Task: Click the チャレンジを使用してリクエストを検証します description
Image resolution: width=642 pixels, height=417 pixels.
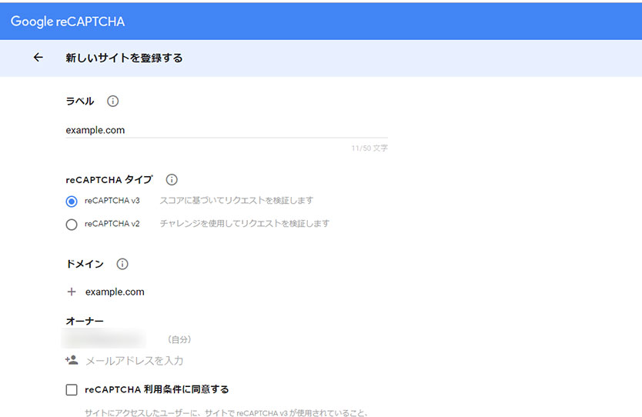Action: [245, 223]
